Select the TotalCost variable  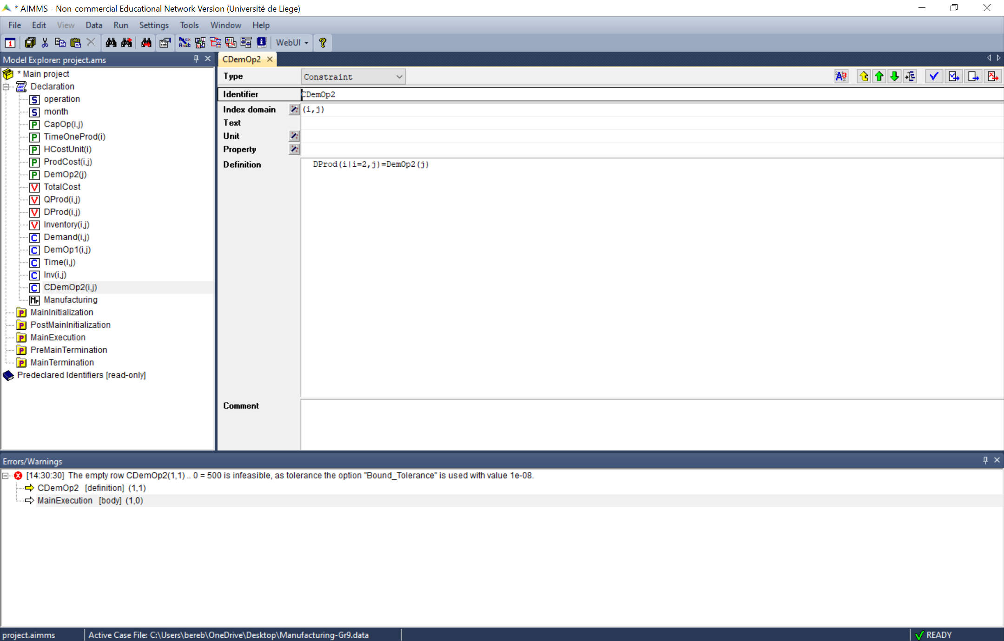coord(62,187)
